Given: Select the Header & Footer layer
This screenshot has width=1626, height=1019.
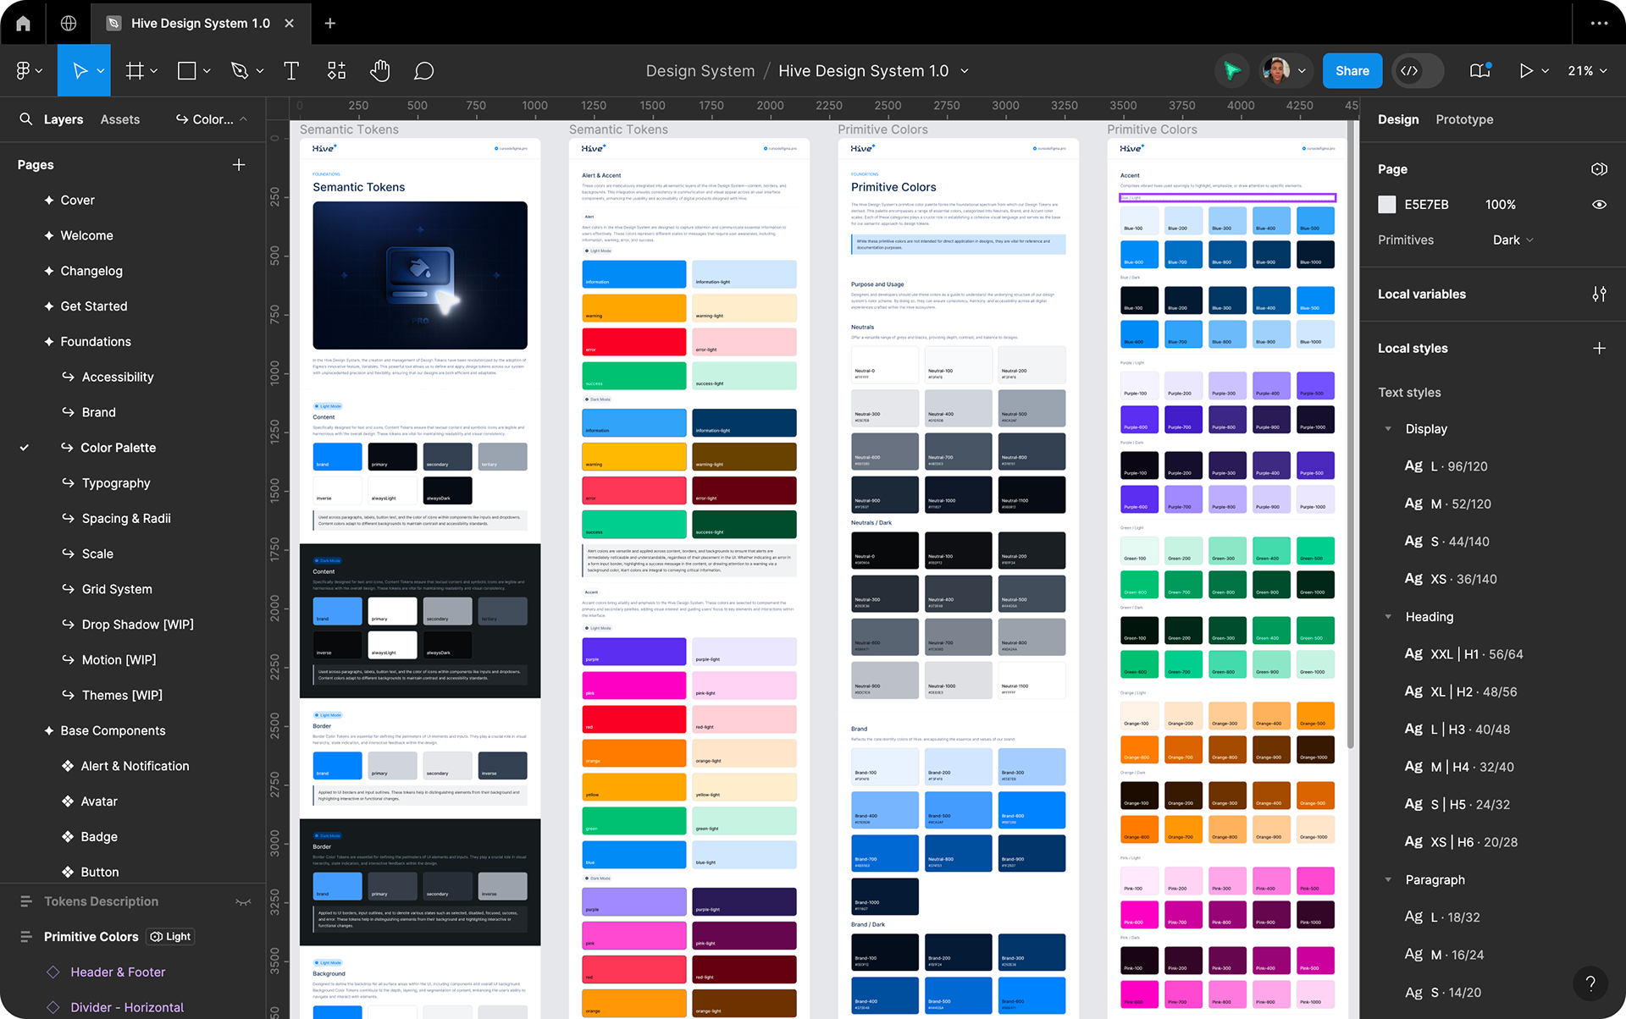Looking at the screenshot, I should pos(118,972).
